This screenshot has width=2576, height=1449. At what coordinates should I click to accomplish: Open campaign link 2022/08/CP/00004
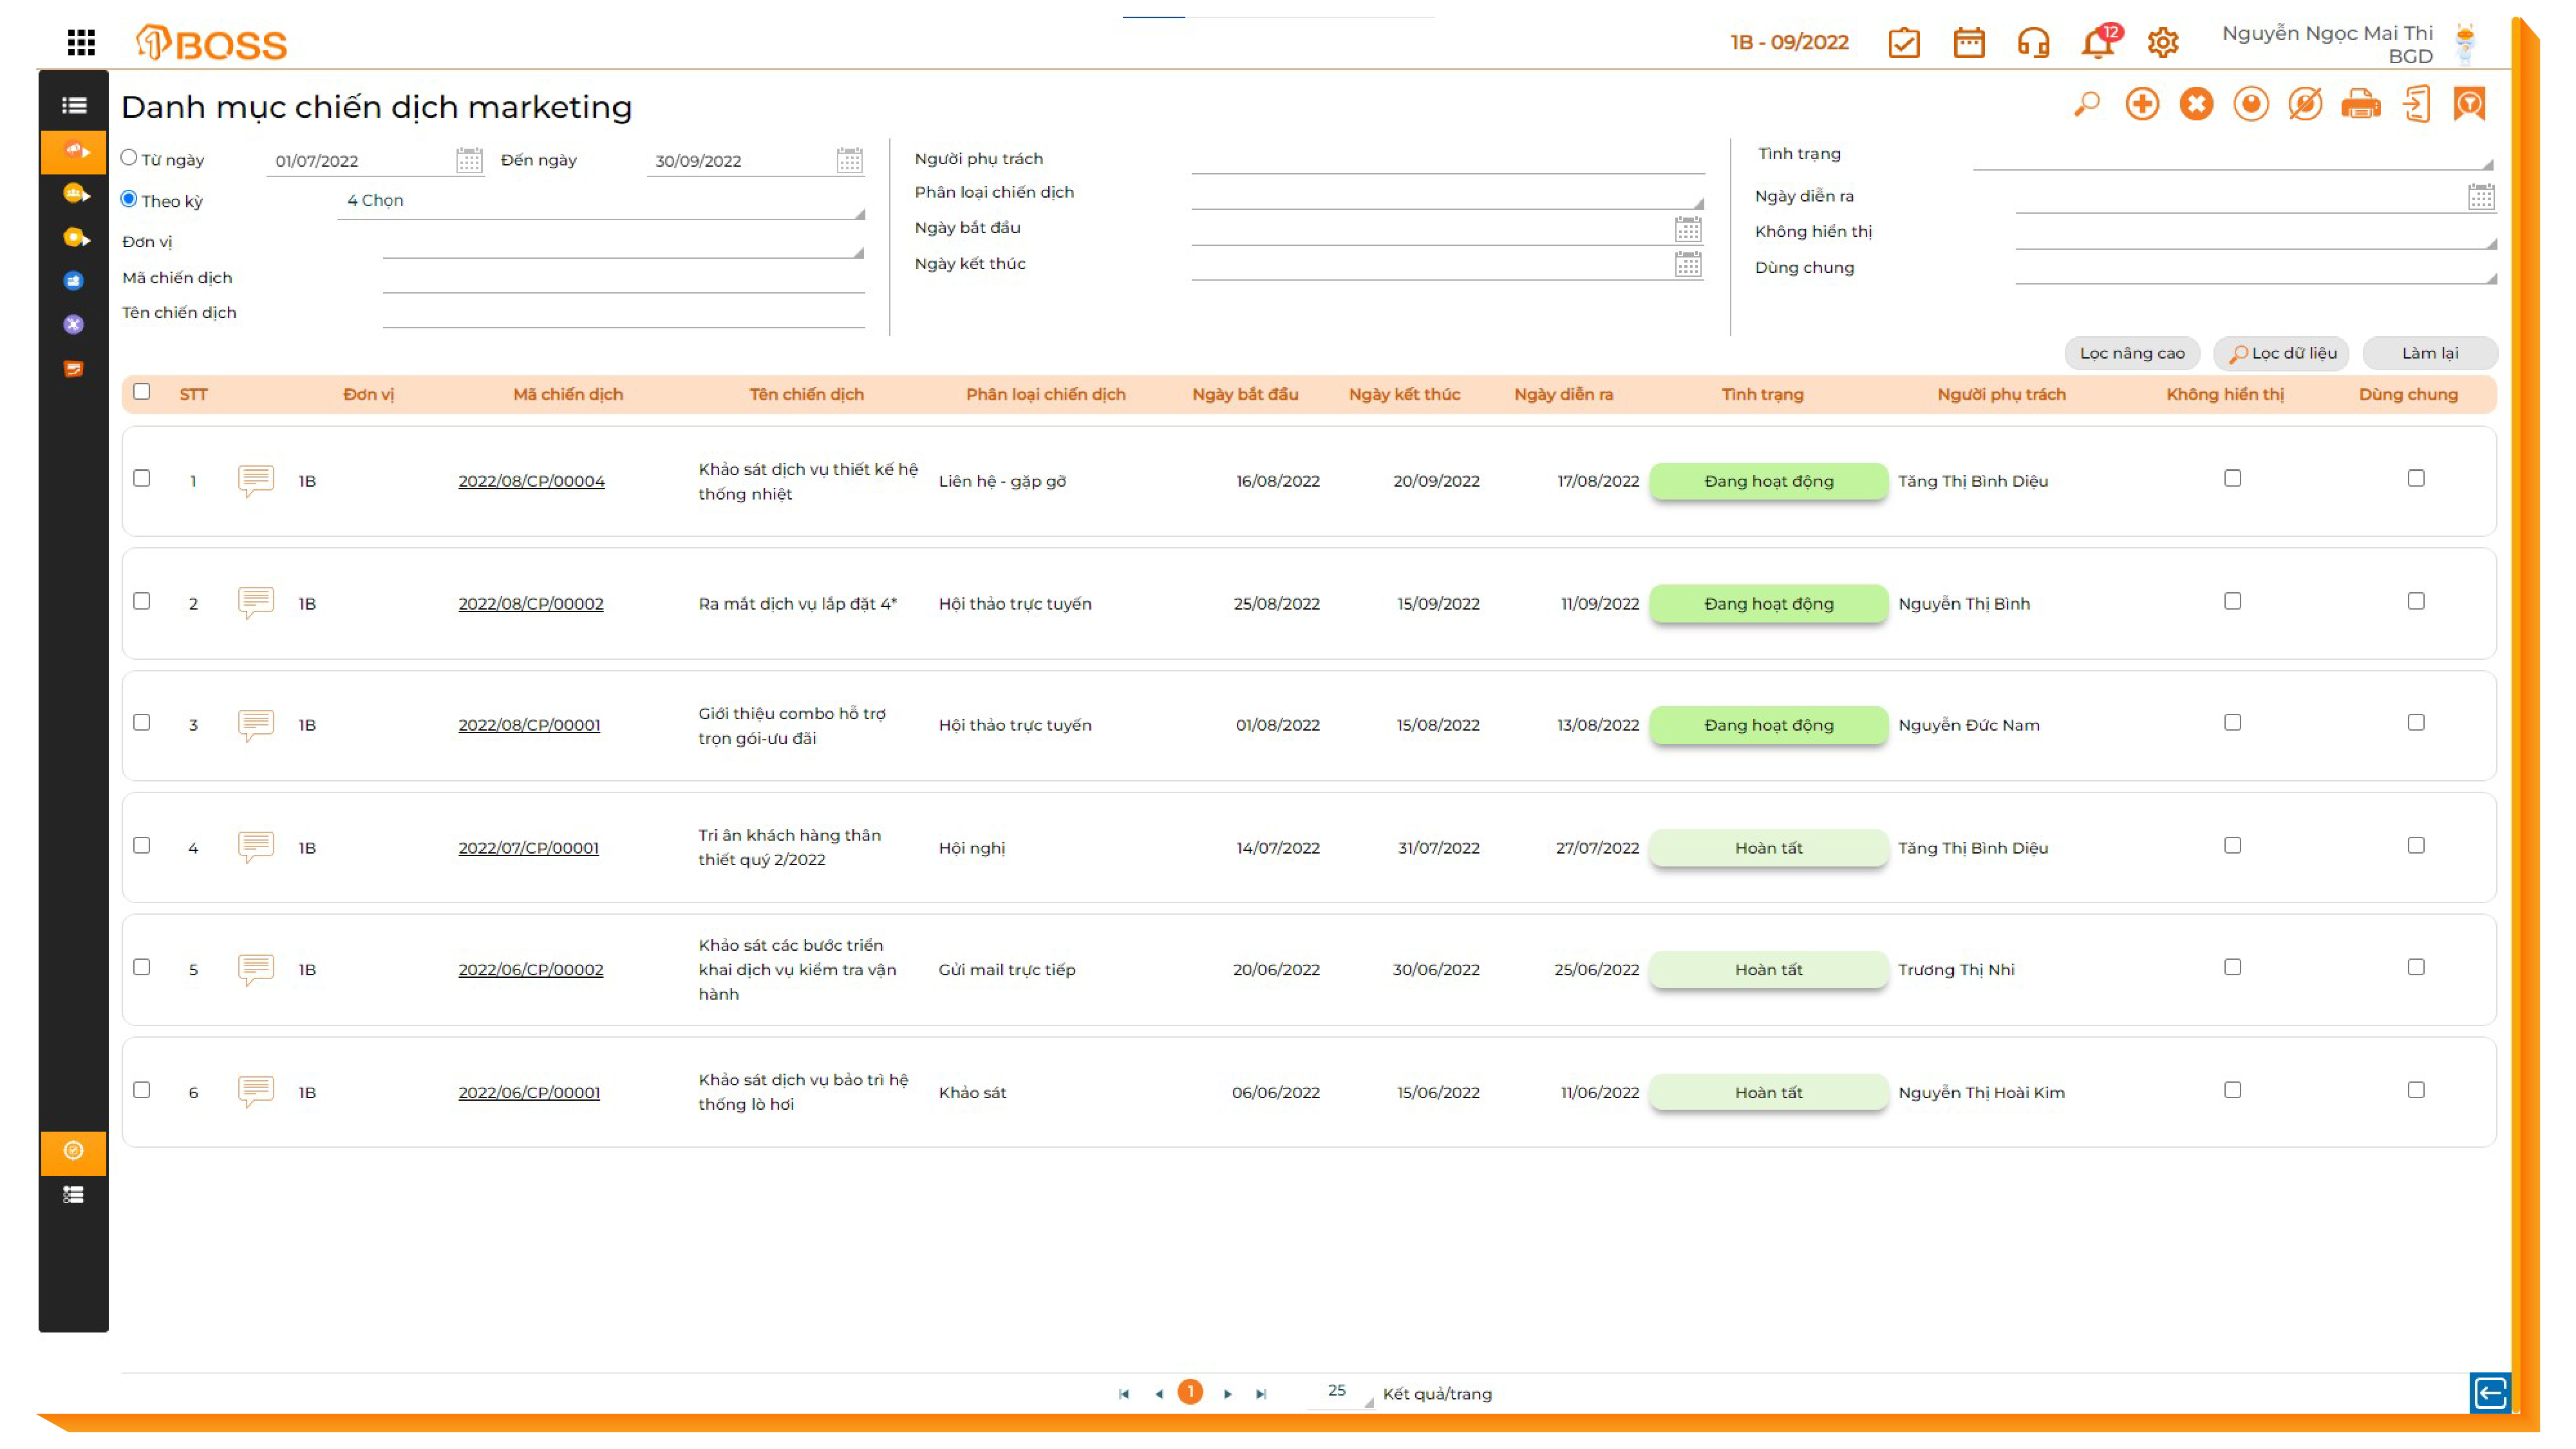(531, 481)
